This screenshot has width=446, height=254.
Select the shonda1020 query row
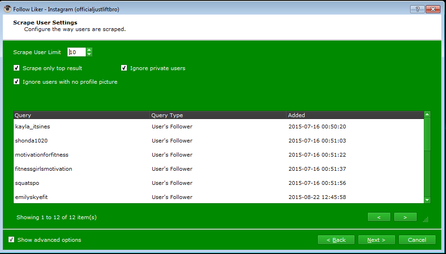pos(218,141)
